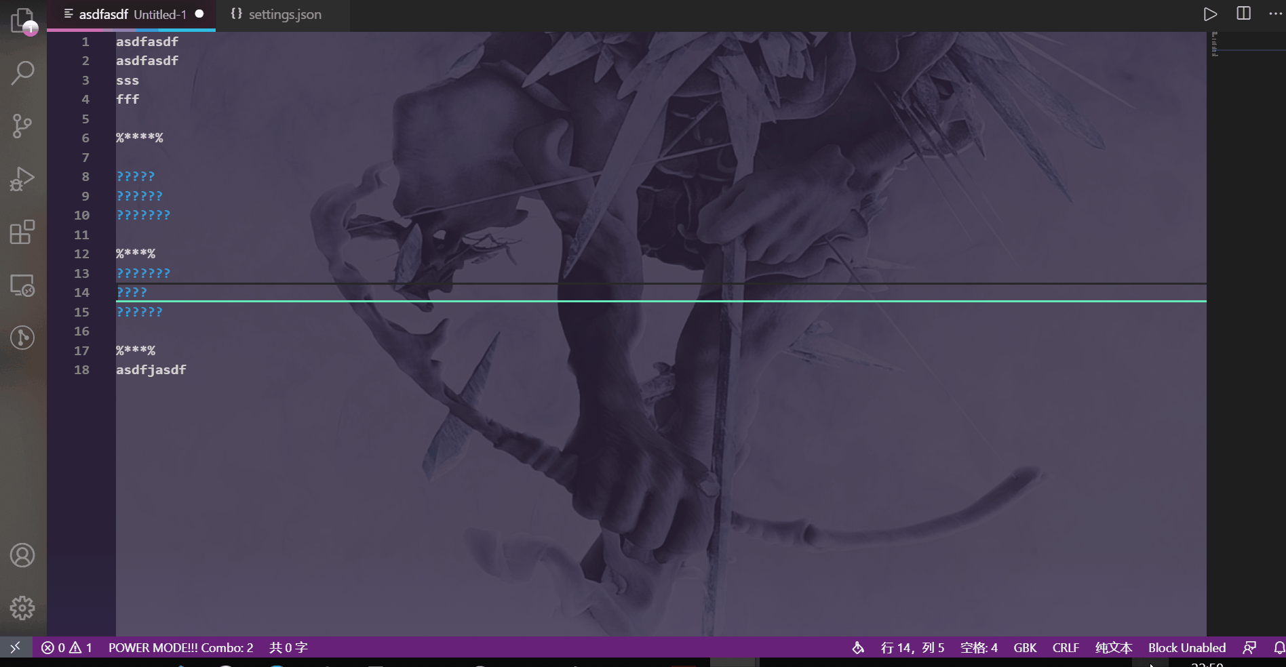Click line number 18 in gutter
Screen dimensions: 1286x667
[81, 369]
